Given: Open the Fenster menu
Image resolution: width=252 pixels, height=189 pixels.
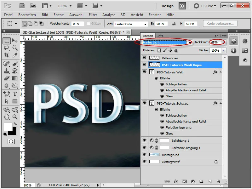Looking at the screenshot, I should tap(155, 15).
